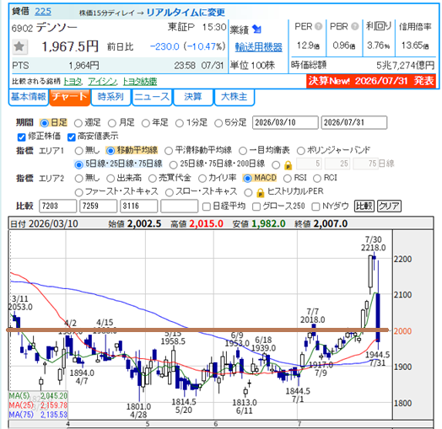Click comparison code field 7203
This screenshot has height=429, width=442.
tap(58, 206)
